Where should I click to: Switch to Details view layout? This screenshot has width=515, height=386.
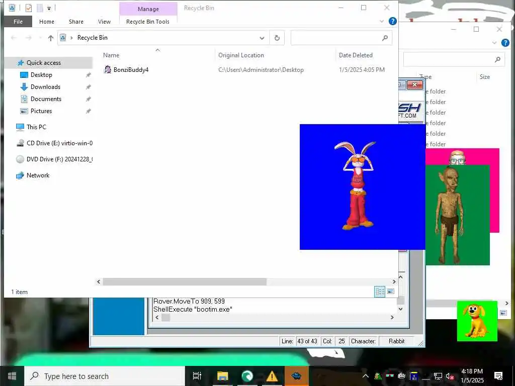(x=380, y=292)
